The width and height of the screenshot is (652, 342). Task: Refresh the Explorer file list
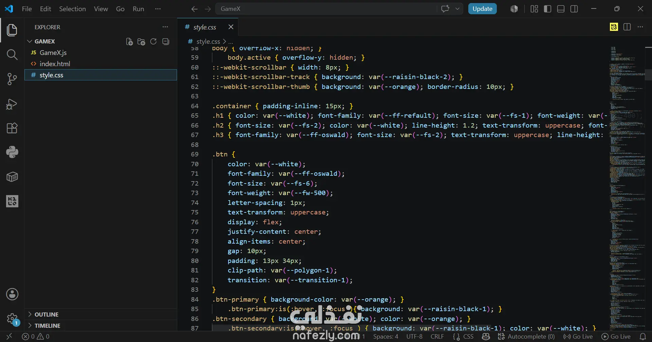click(153, 41)
